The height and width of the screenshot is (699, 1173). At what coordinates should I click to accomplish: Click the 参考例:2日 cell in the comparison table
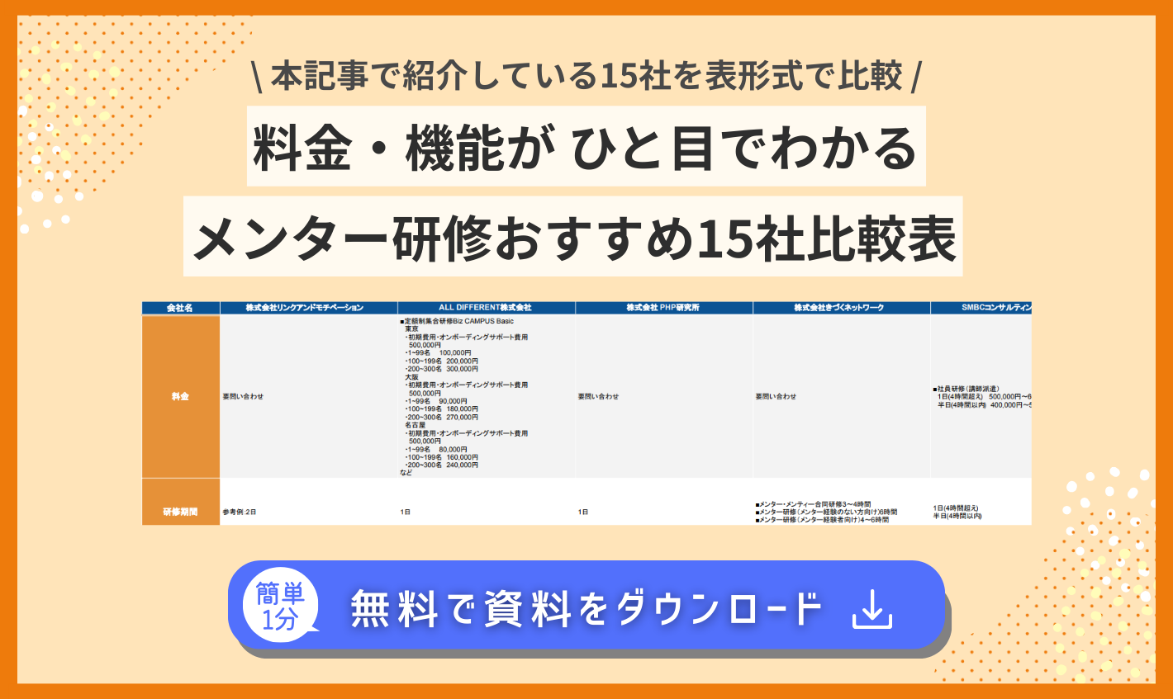tap(240, 510)
